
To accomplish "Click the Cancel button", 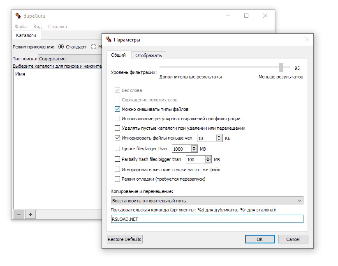I will (x=293, y=239).
